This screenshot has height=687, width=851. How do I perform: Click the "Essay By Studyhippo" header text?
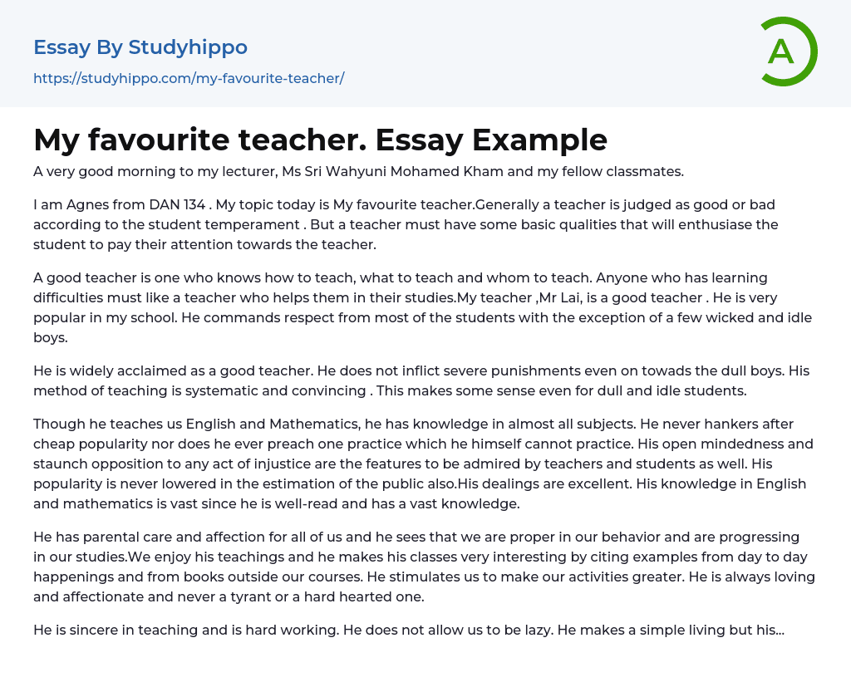pos(140,47)
